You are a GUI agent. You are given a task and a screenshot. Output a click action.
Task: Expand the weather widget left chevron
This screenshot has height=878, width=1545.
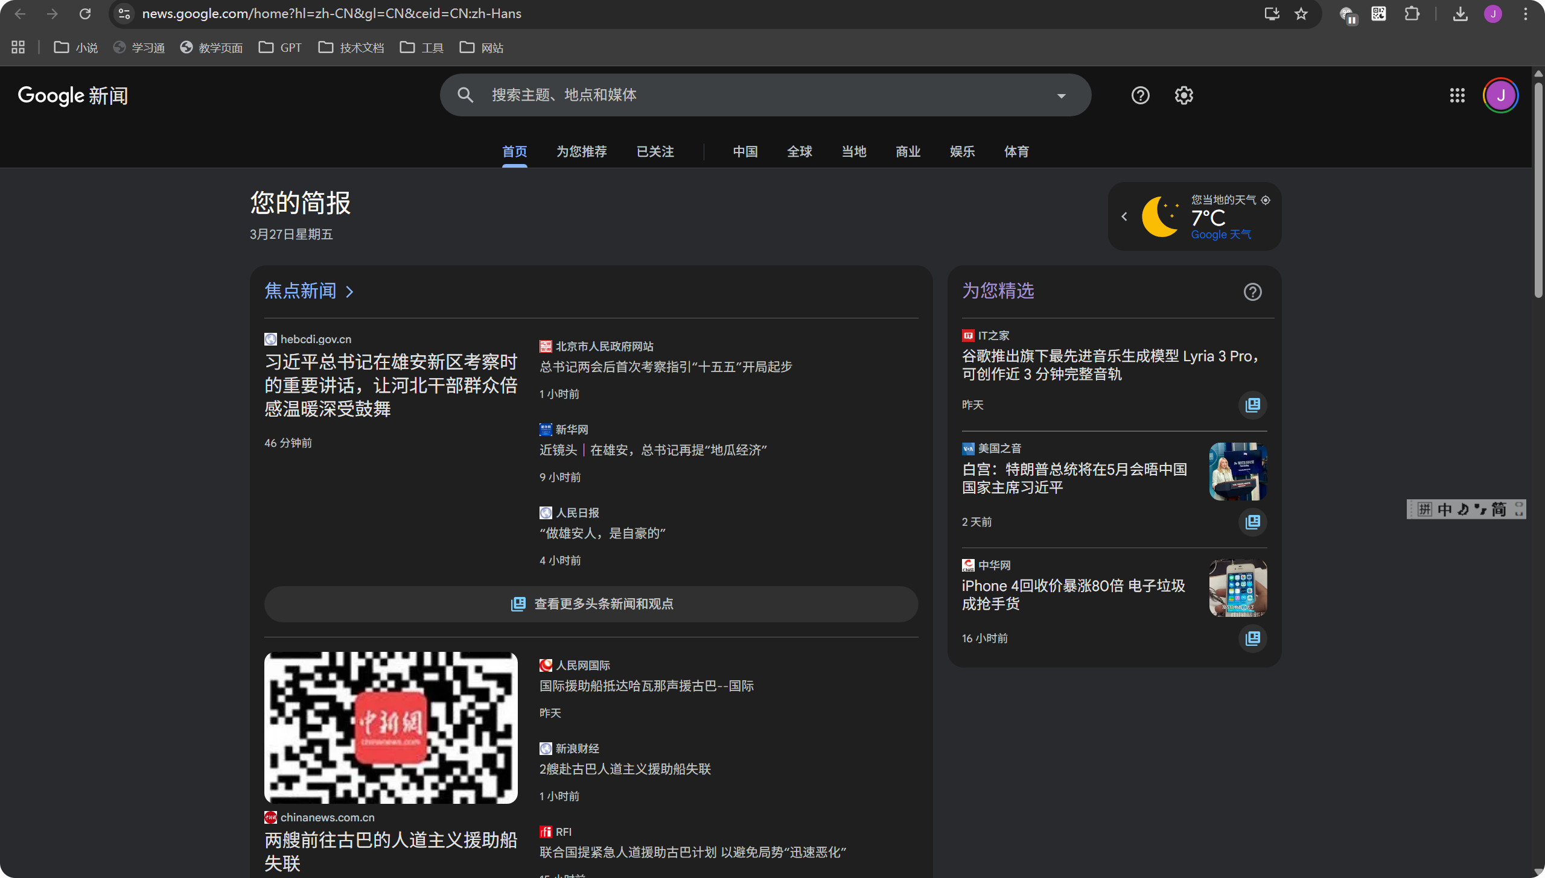click(x=1124, y=216)
